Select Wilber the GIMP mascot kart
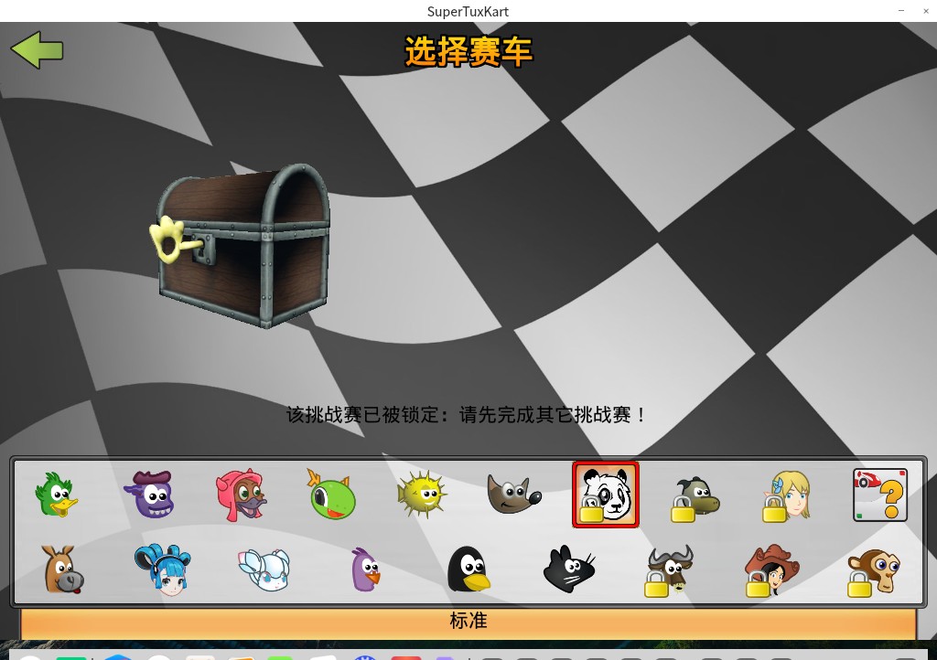Viewport: 937px width, 660px height. pyautogui.click(x=513, y=495)
